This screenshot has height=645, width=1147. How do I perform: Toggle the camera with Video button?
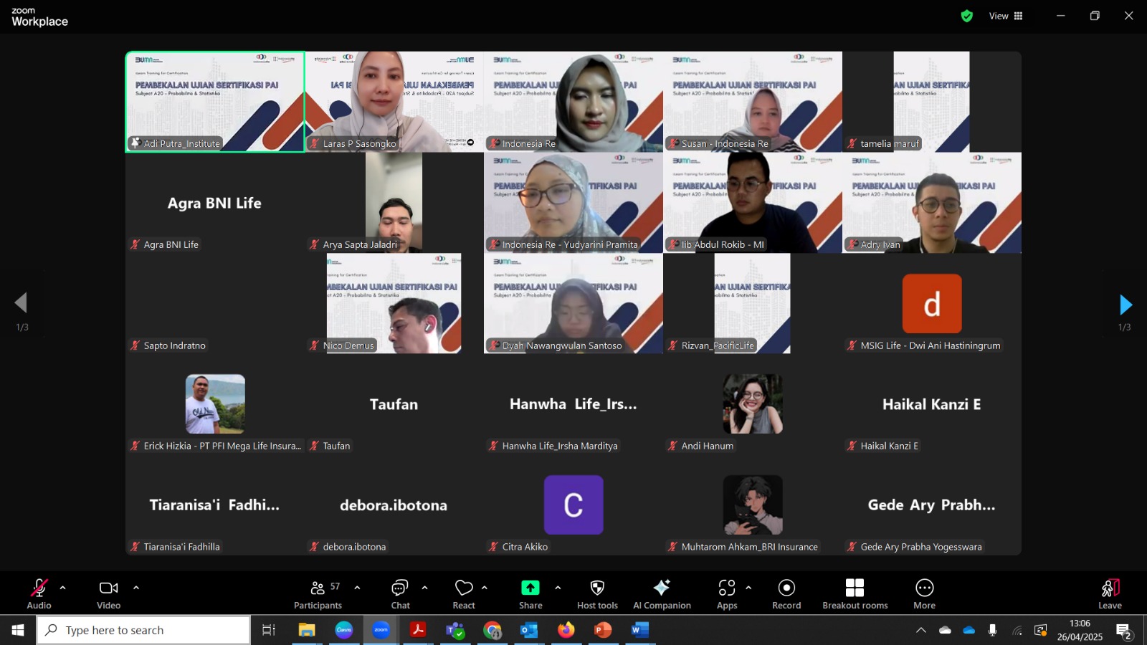click(x=109, y=594)
